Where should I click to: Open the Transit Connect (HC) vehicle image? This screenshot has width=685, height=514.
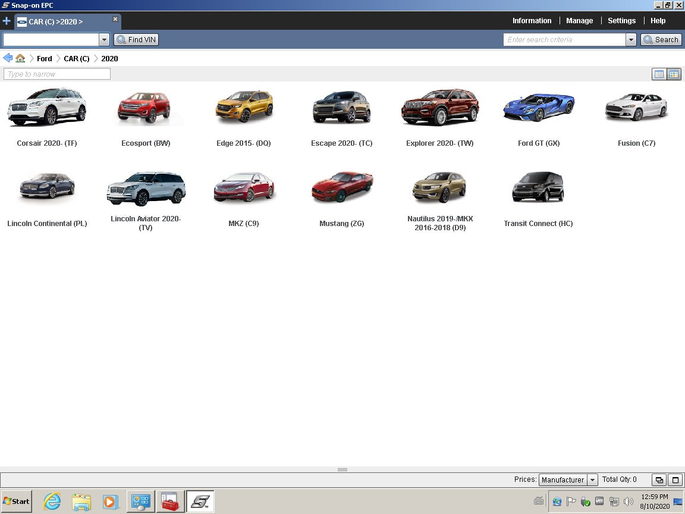point(538,187)
